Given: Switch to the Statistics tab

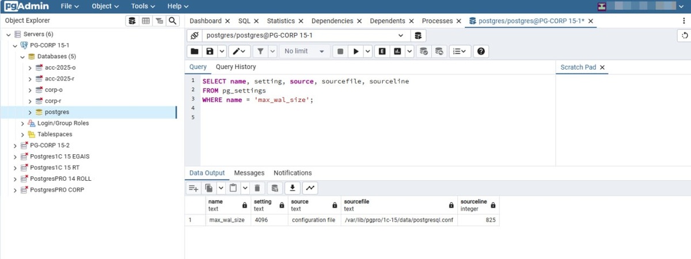Looking at the screenshot, I should click(x=281, y=21).
